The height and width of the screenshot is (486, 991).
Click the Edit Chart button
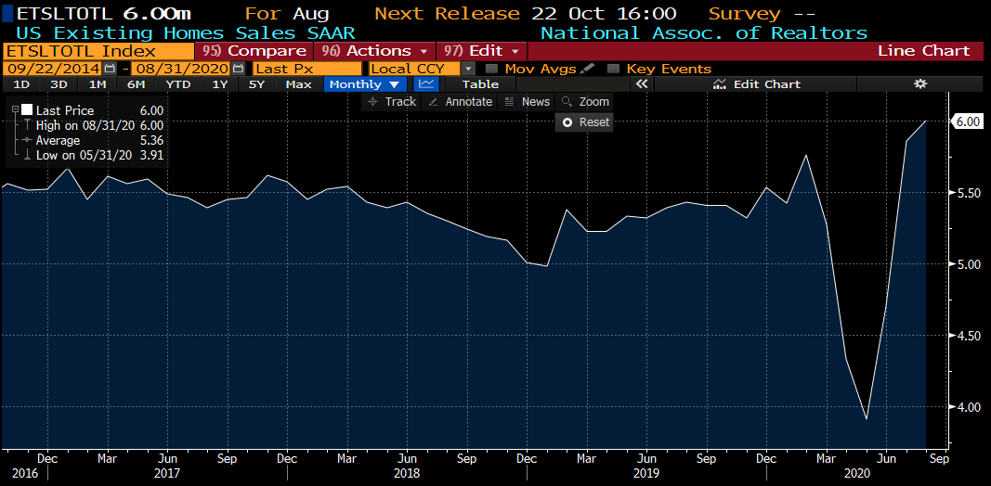click(756, 84)
